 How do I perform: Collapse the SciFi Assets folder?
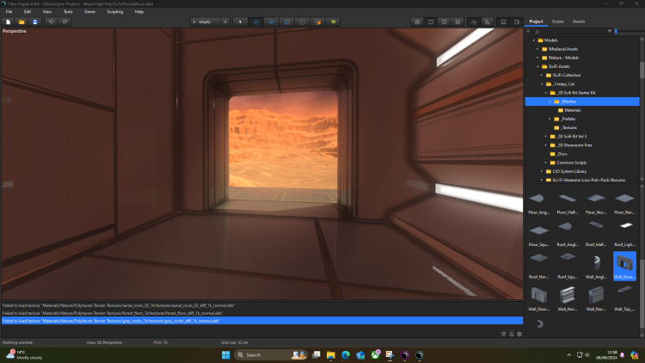coord(538,66)
